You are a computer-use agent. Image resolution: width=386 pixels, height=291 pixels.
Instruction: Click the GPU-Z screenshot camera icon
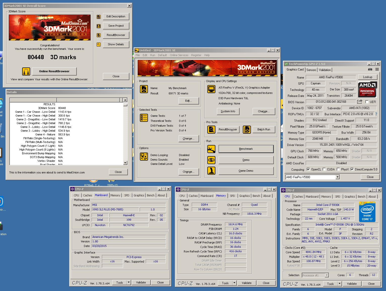[x=370, y=69]
